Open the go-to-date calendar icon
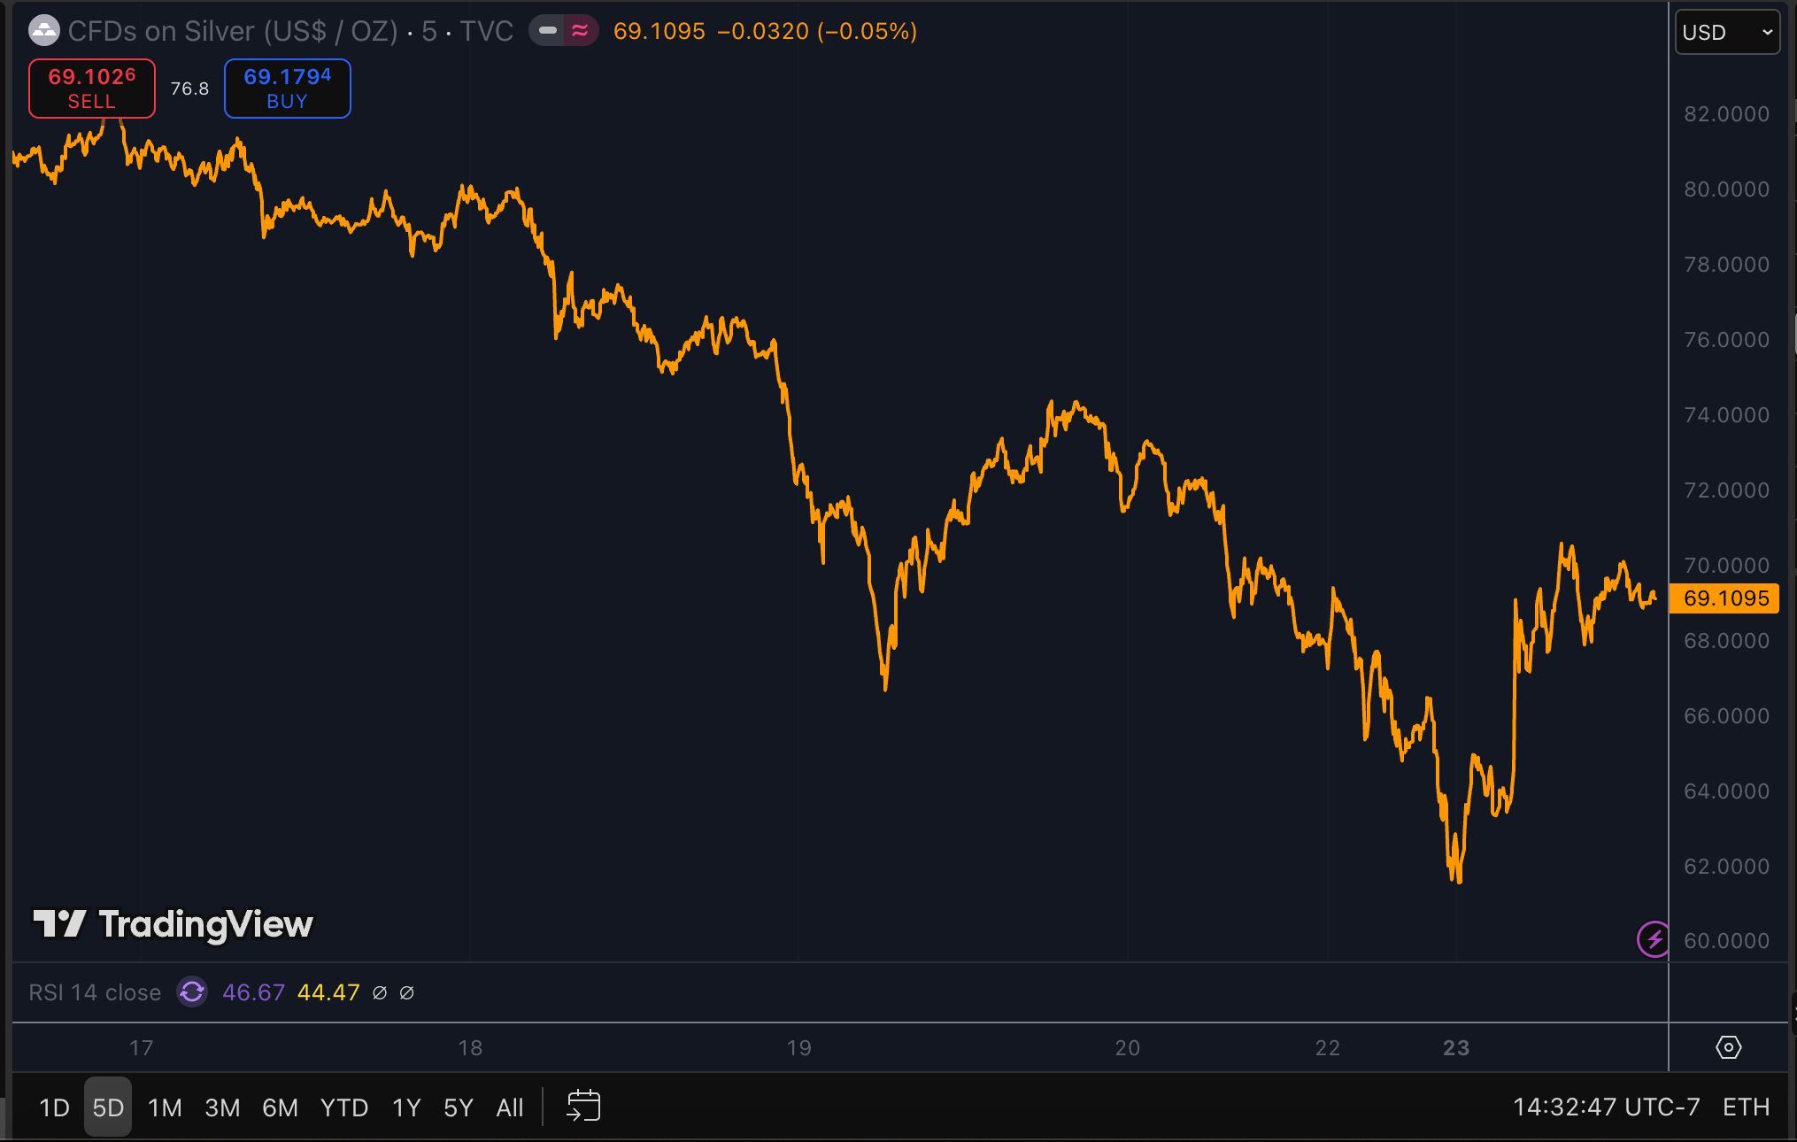 [583, 1106]
